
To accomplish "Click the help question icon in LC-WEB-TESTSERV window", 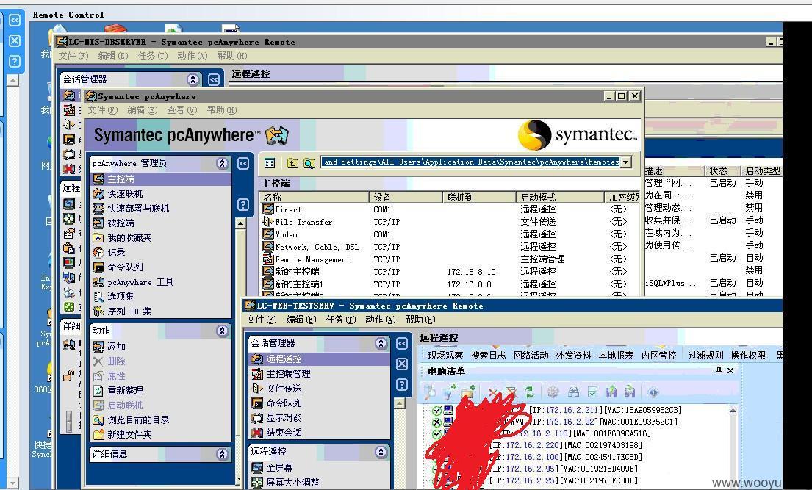I will (x=401, y=384).
